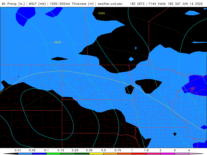The height and width of the screenshot is (155, 207).
Task: Click the 5640 thickness contour label
Action: 57,42
